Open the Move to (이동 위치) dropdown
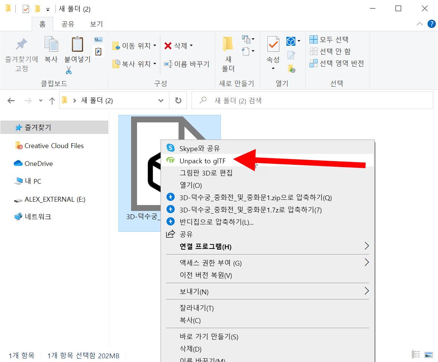 click(x=134, y=45)
